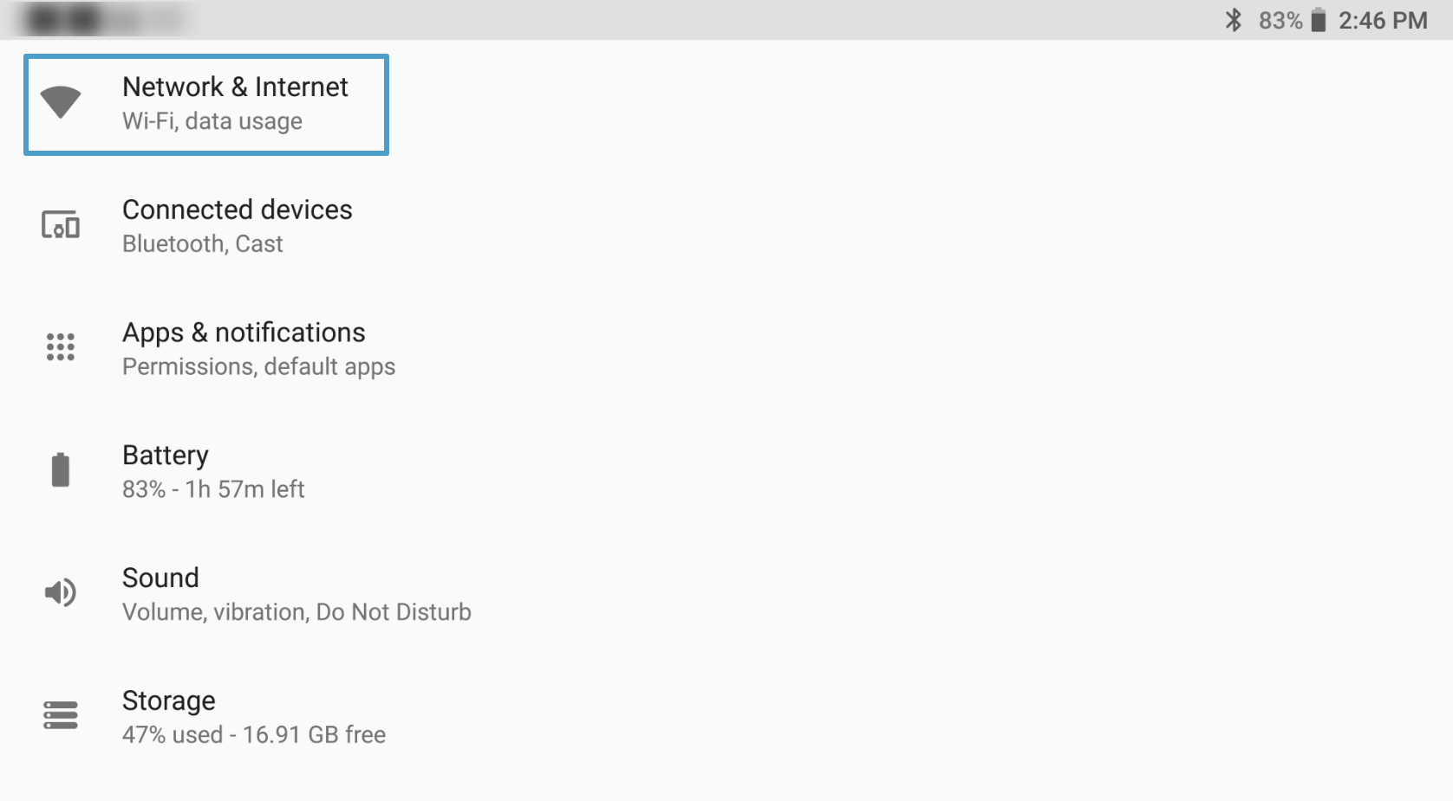The image size is (1453, 801).
Task: Open the Battery settings title
Action: click(x=166, y=455)
